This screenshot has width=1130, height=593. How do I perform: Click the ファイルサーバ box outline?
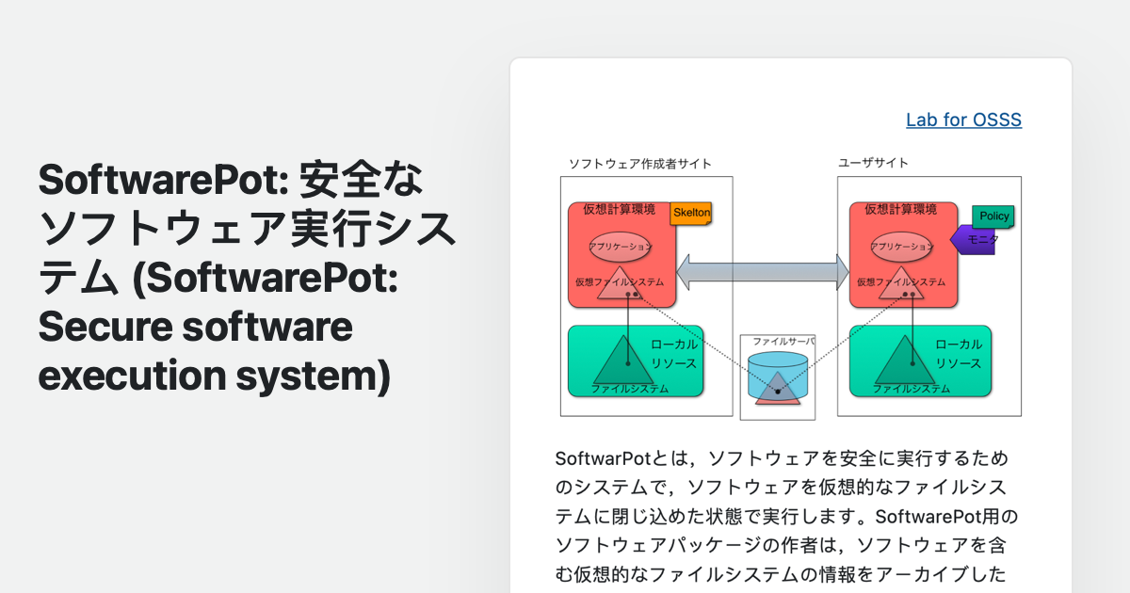pyautogui.click(x=776, y=334)
